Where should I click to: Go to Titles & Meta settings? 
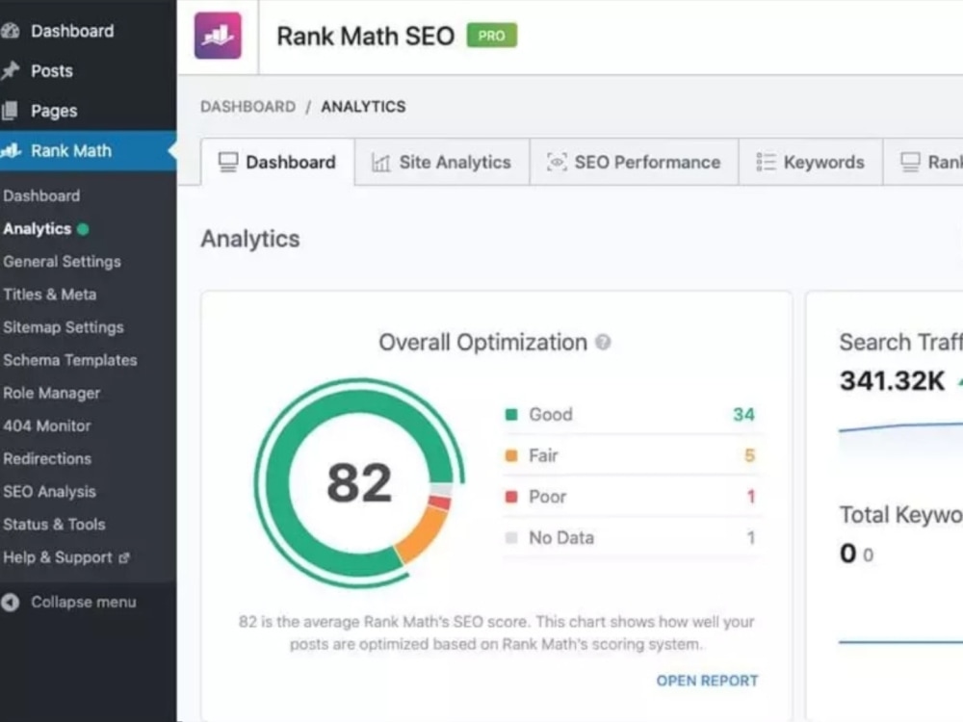coord(50,295)
